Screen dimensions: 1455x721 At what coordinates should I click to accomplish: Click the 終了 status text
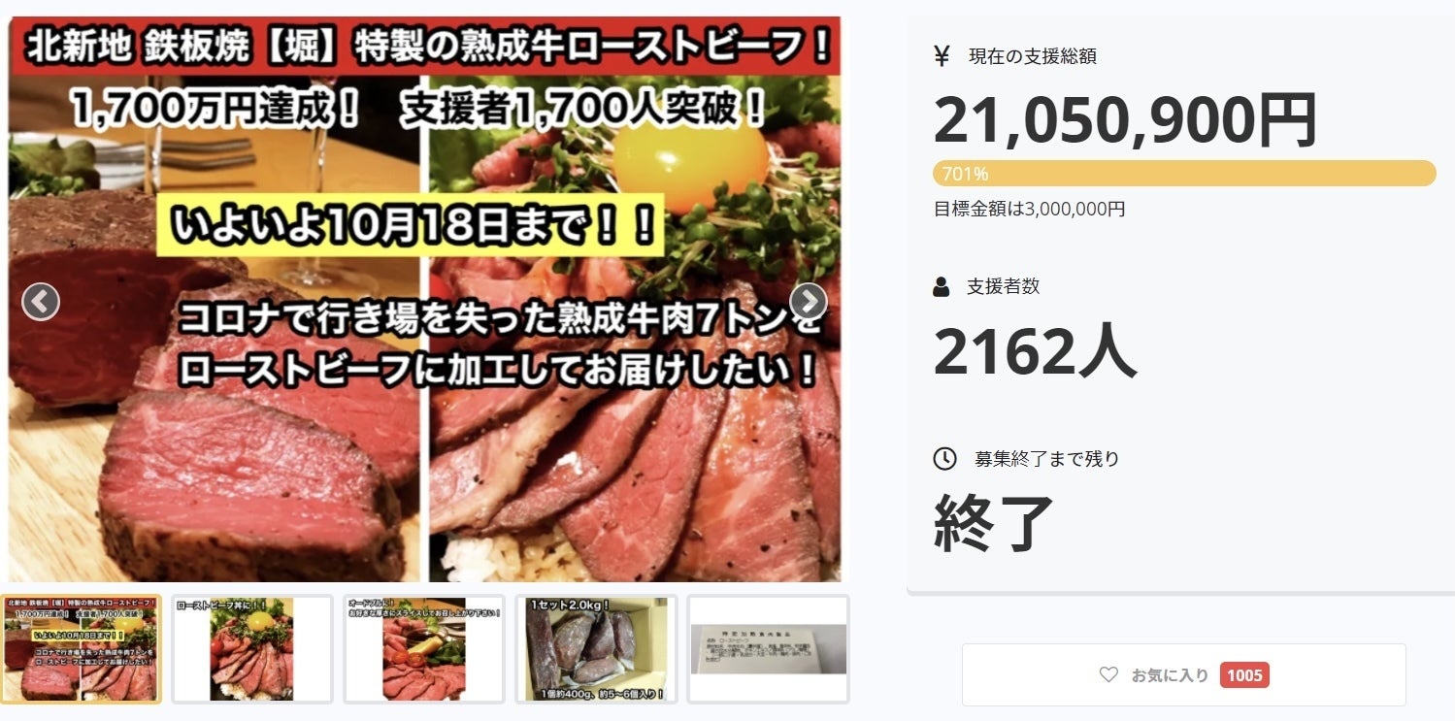tap(994, 523)
